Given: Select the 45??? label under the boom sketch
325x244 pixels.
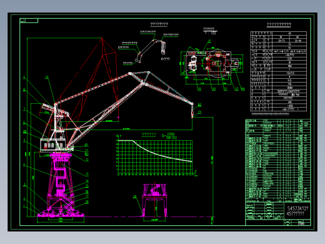Looking at the screenshot, I should coord(166,59).
